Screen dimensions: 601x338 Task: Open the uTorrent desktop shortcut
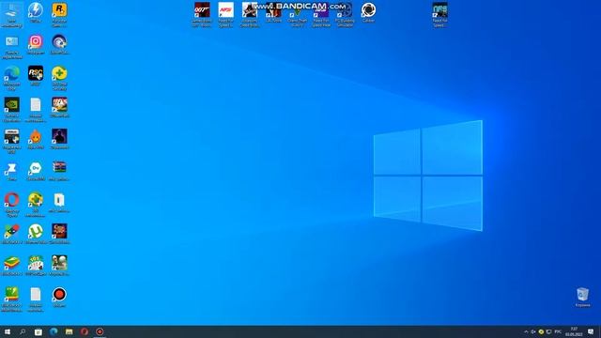pos(36,234)
